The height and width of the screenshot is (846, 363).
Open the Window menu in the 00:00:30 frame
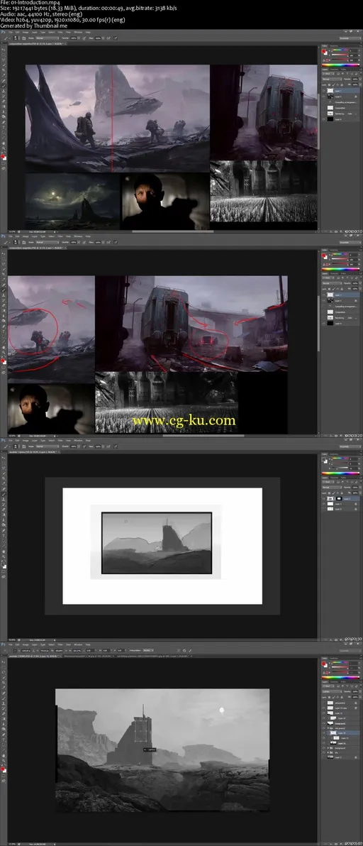coord(77,441)
